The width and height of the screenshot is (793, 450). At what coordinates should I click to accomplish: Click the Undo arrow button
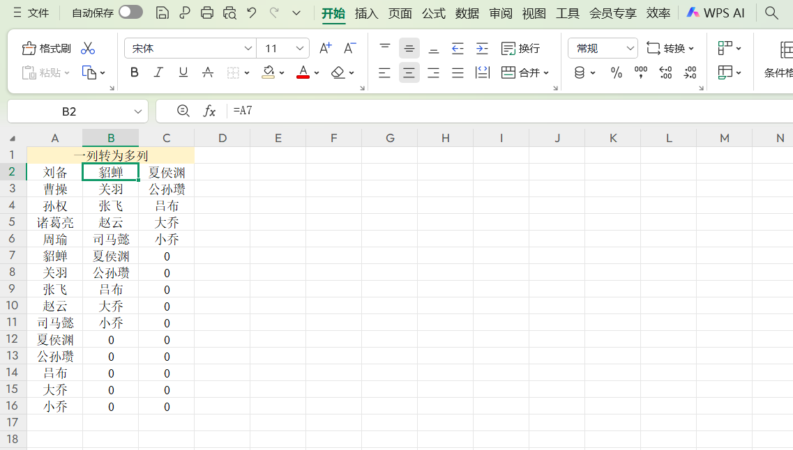(251, 12)
